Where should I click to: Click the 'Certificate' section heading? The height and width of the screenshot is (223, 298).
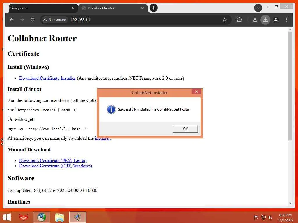[x=23, y=54]
